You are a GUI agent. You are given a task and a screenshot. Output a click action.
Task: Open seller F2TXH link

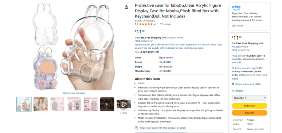click(250, 124)
